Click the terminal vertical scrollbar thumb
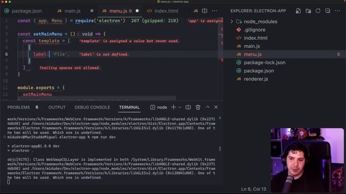 [x=220, y=149]
